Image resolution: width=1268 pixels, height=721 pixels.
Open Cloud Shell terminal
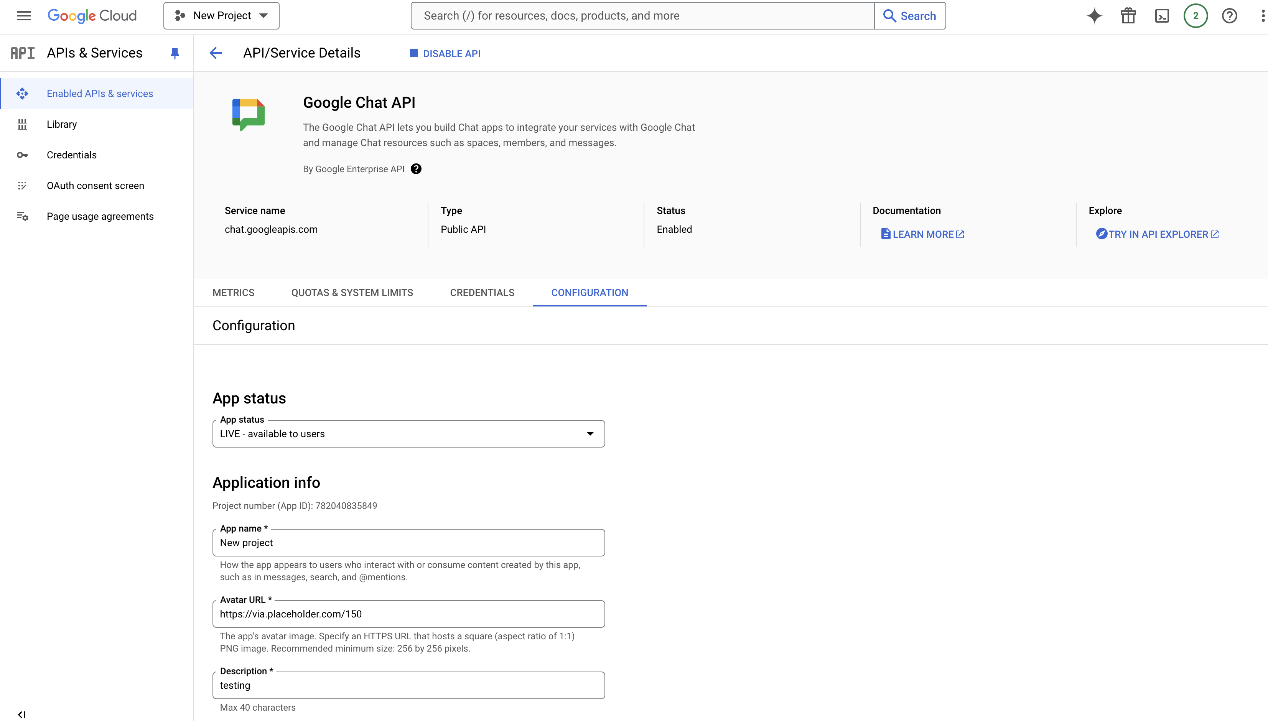coord(1162,15)
